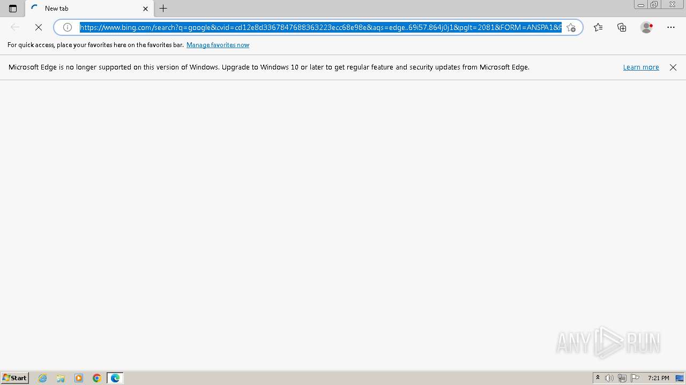Image resolution: width=686 pixels, height=385 pixels.
Task: Select the New tab tab
Action: point(89,9)
